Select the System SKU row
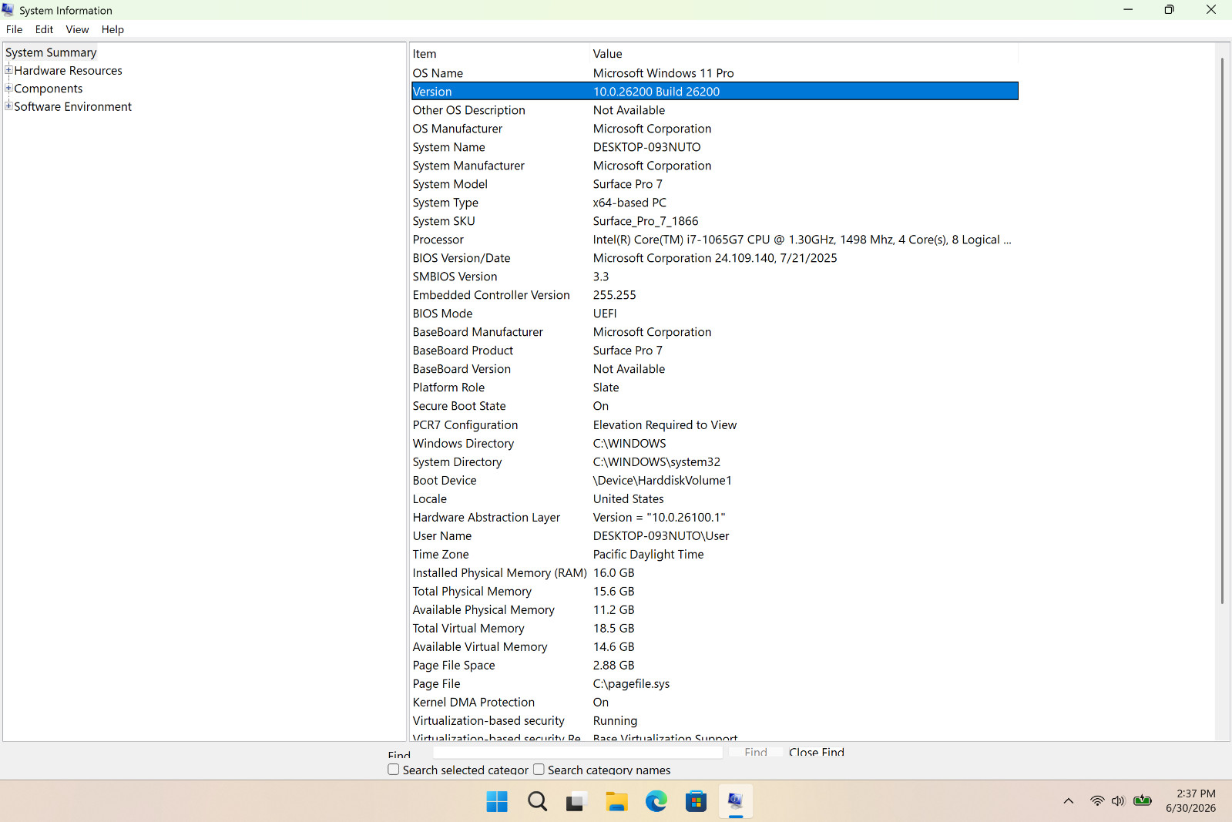1232x822 pixels. point(714,221)
